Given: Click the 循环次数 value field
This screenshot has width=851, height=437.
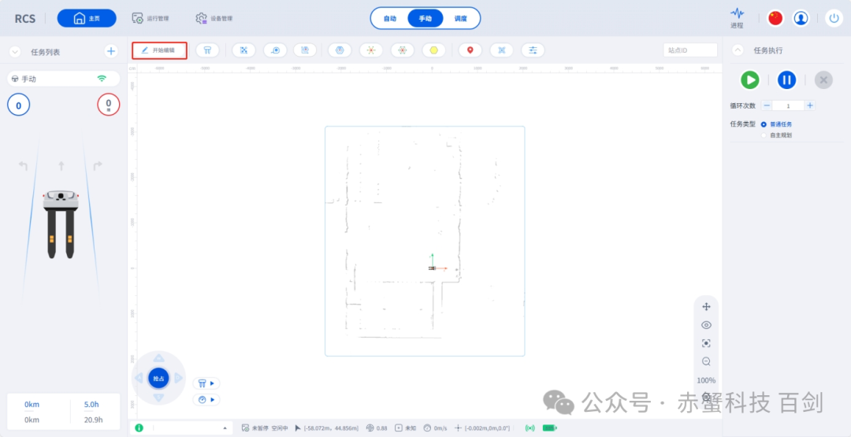Looking at the screenshot, I should click(x=788, y=106).
